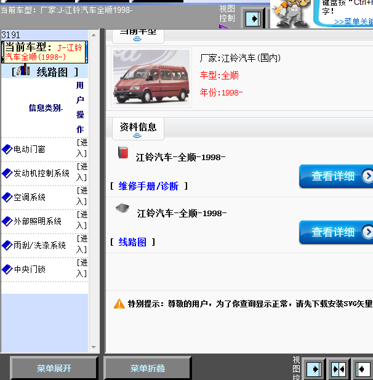The height and width of the screenshot is (380, 373).
Task: Click the left panel scrollbar up arrow
Action: [94, 35]
